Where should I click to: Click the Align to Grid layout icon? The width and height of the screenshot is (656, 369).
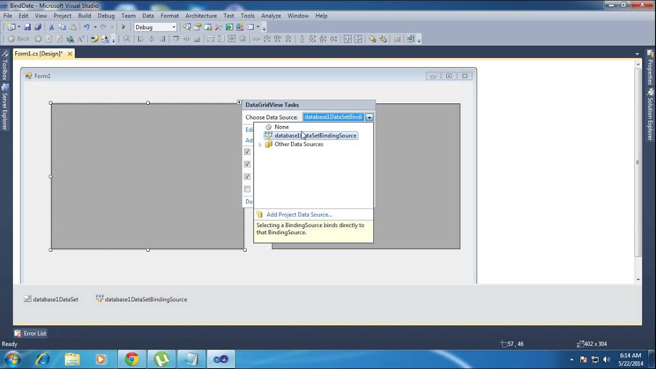click(126, 39)
